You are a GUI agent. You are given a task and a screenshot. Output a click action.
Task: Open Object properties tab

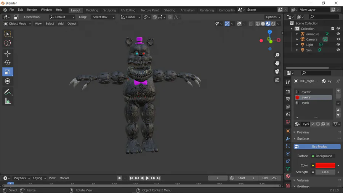point(288,131)
